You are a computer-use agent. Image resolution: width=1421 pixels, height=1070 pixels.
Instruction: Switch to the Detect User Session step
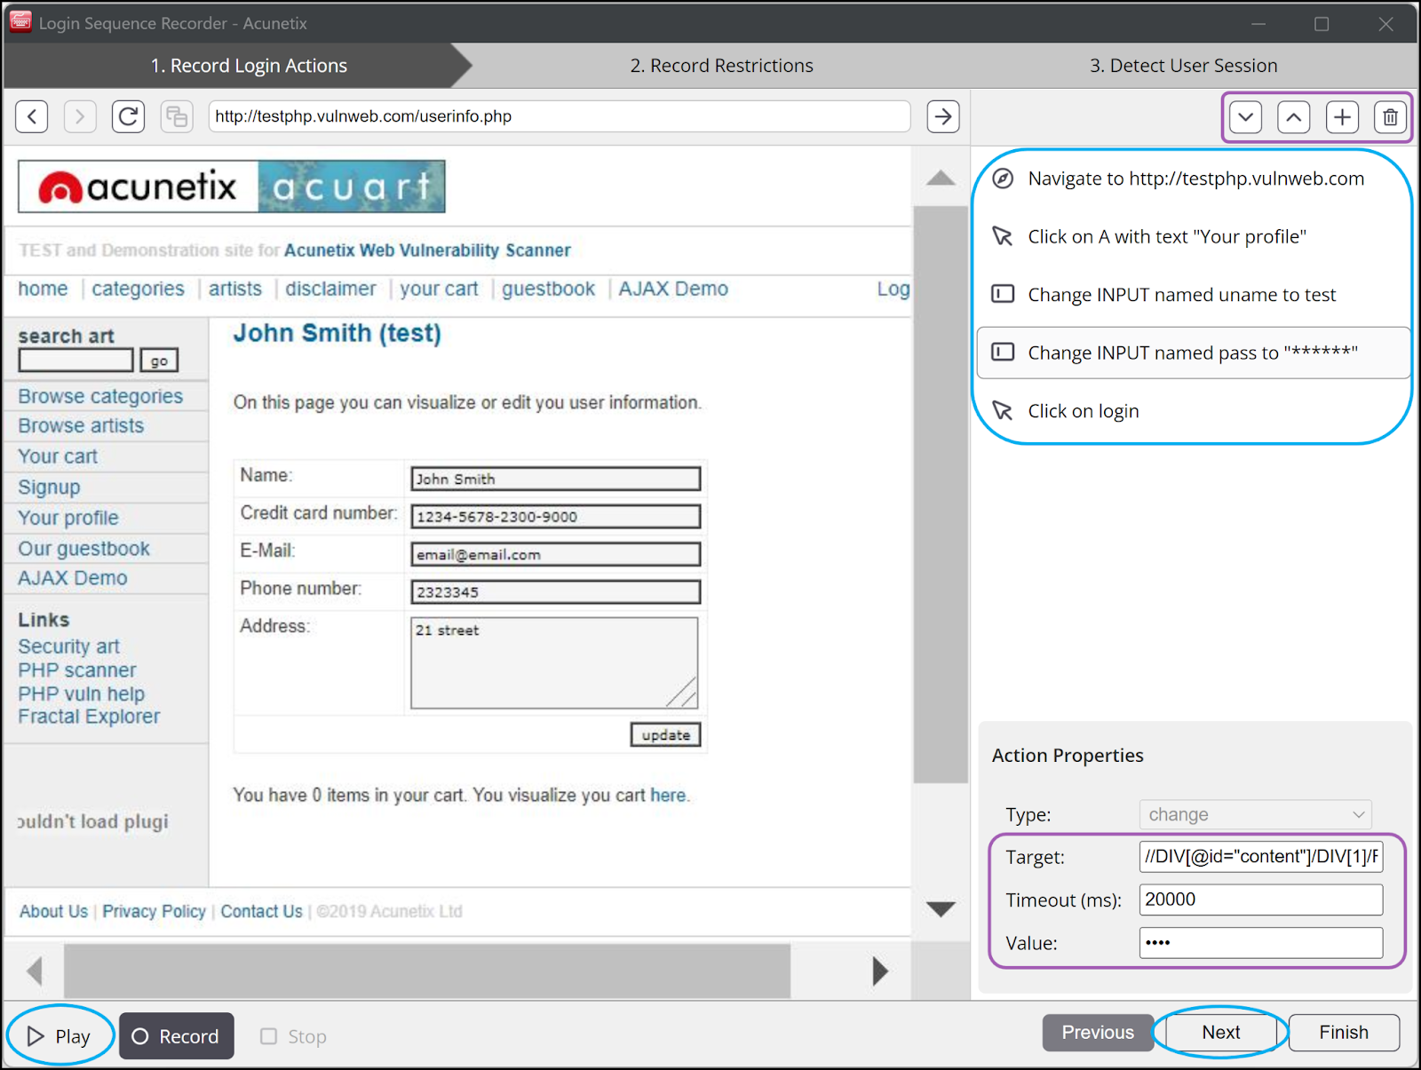[1183, 66]
